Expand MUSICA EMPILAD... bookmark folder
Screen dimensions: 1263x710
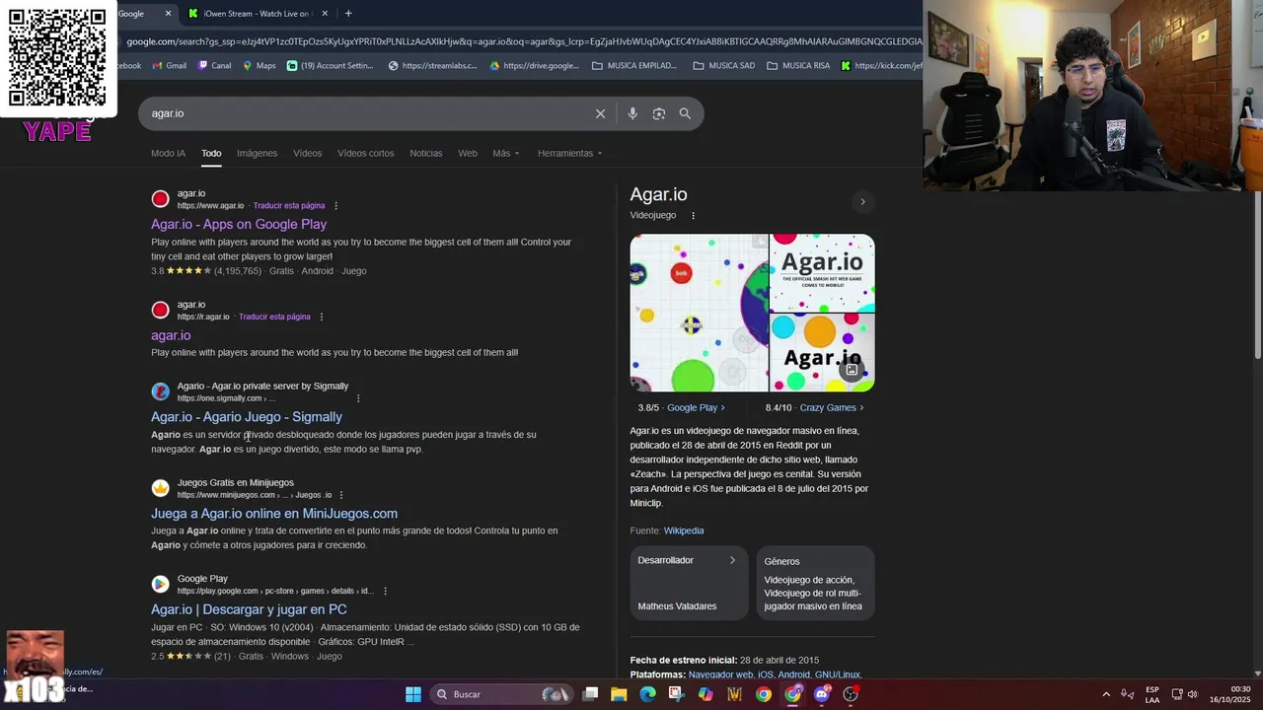click(x=634, y=66)
